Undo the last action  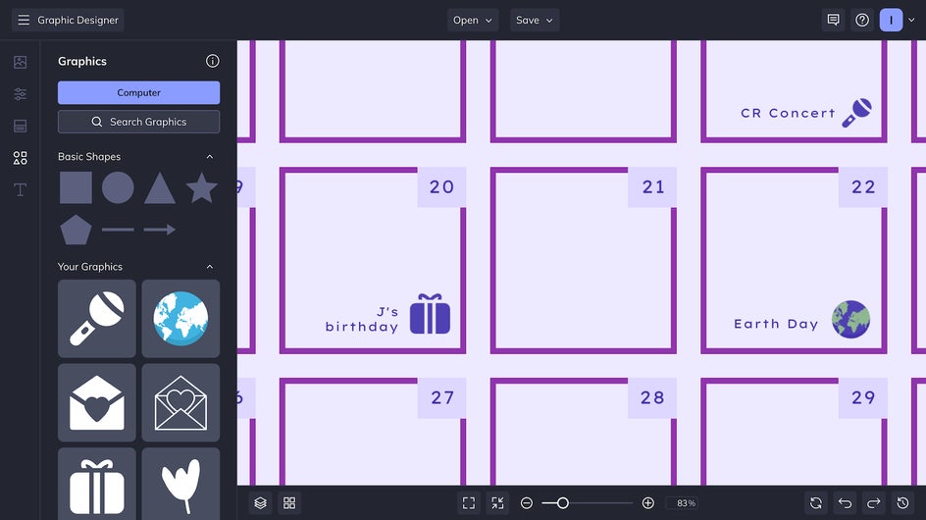846,503
